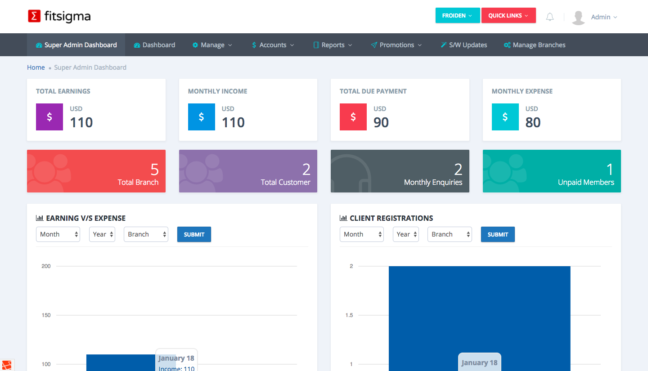
Task: Click the notification bell icon
Action: click(x=549, y=17)
